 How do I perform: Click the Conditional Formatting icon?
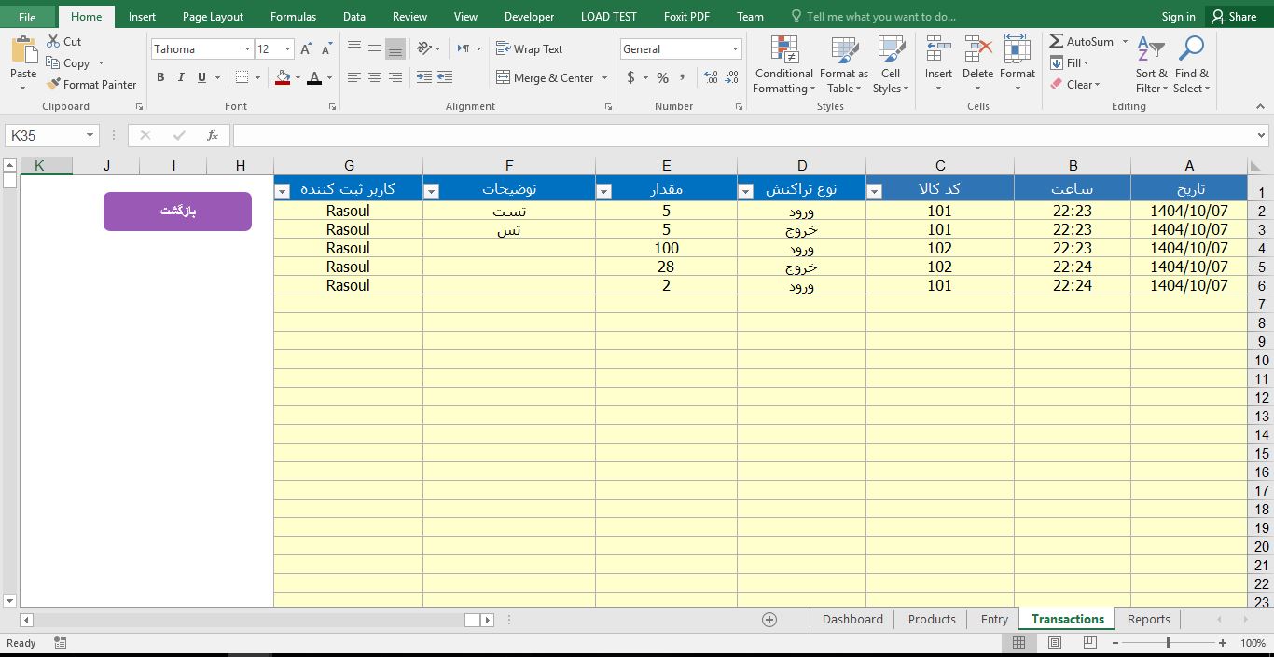tap(784, 50)
